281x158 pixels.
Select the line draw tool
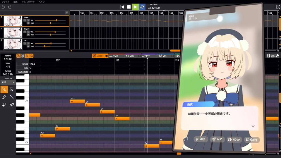pos(12,97)
